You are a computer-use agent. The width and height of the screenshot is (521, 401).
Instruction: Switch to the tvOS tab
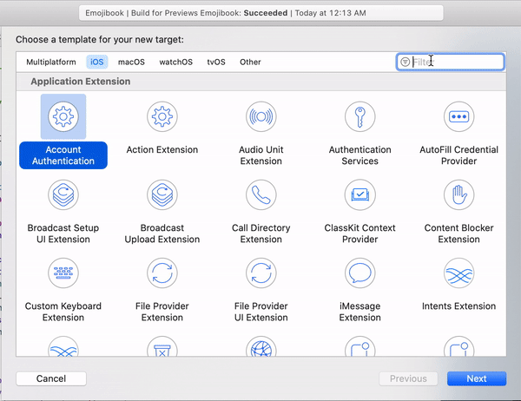216,62
